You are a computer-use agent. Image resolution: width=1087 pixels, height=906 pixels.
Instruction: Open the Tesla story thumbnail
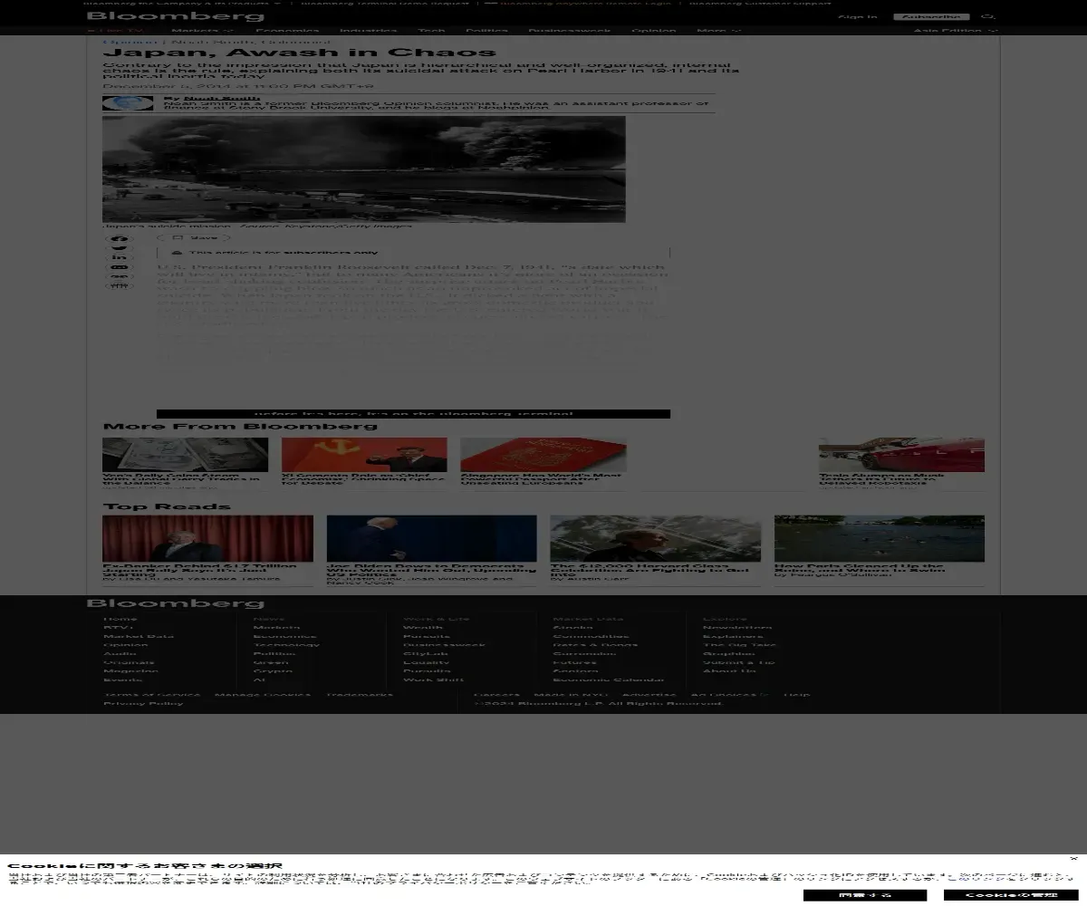pyautogui.click(x=901, y=455)
